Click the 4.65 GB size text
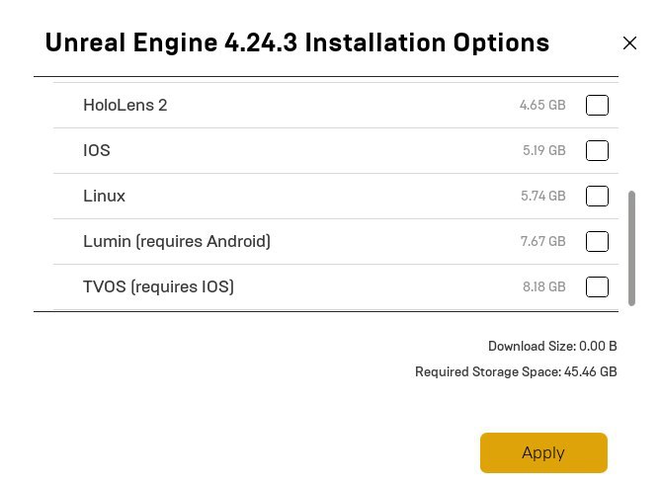Image resolution: width=661 pixels, height=485 pixels. click(542, 105)
